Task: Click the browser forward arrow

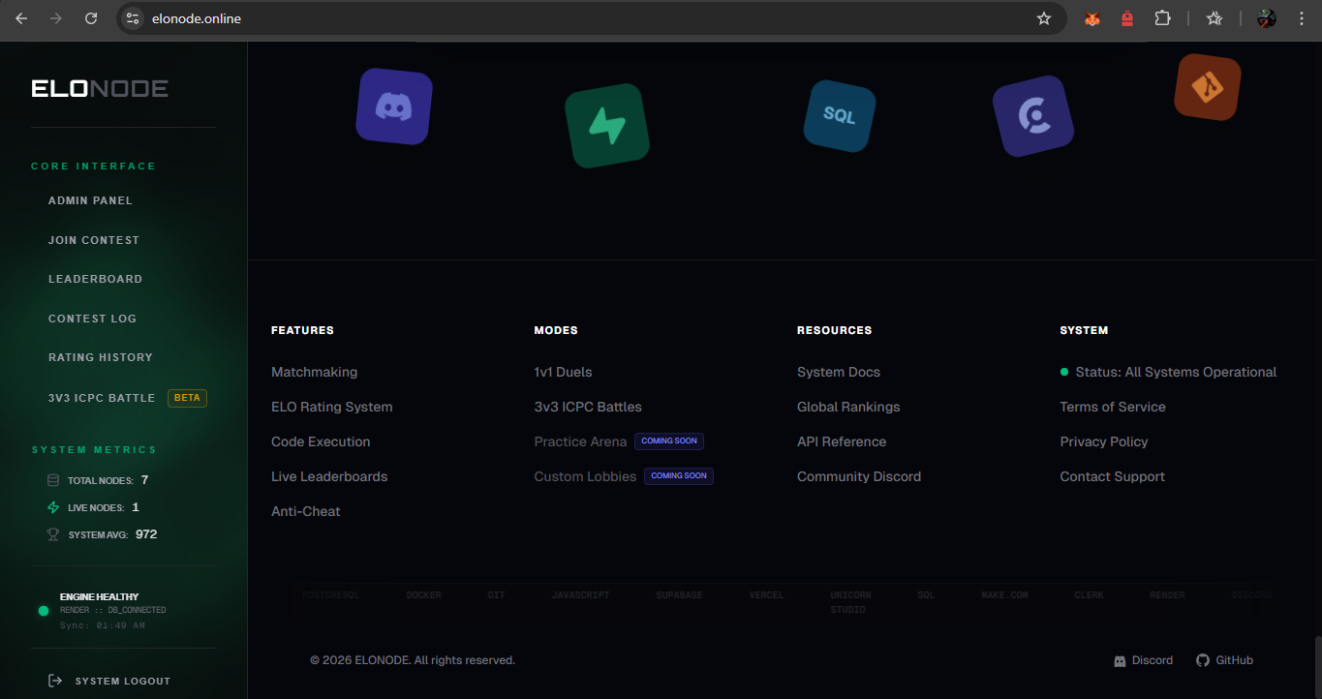Action: point(56,18)
